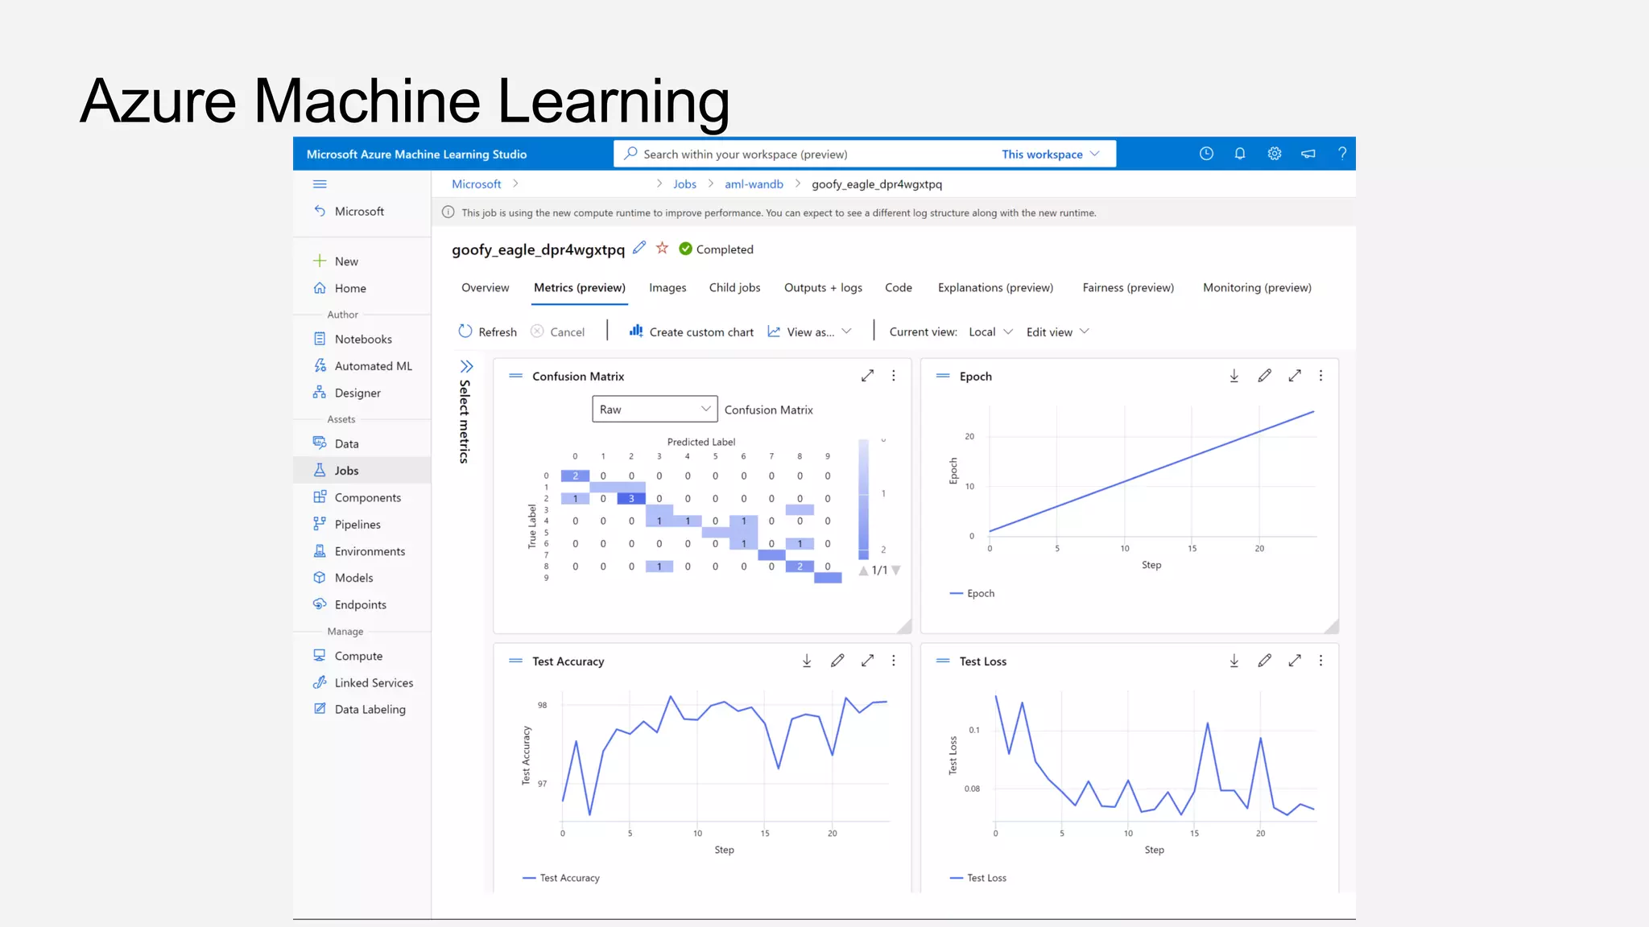
Task: Expand the View as dropdown
Action: coord(809,332)
